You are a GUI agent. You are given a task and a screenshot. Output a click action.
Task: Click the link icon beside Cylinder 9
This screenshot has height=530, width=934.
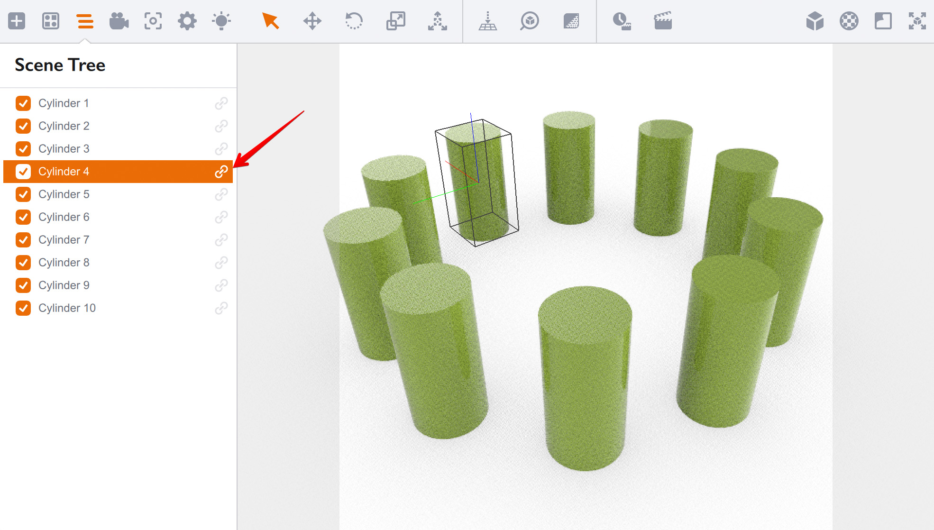221,285
